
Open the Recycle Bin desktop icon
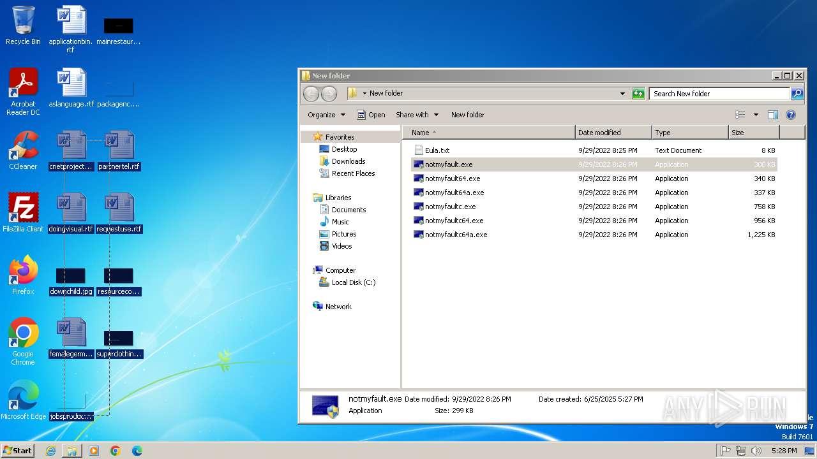coord(23,25)
